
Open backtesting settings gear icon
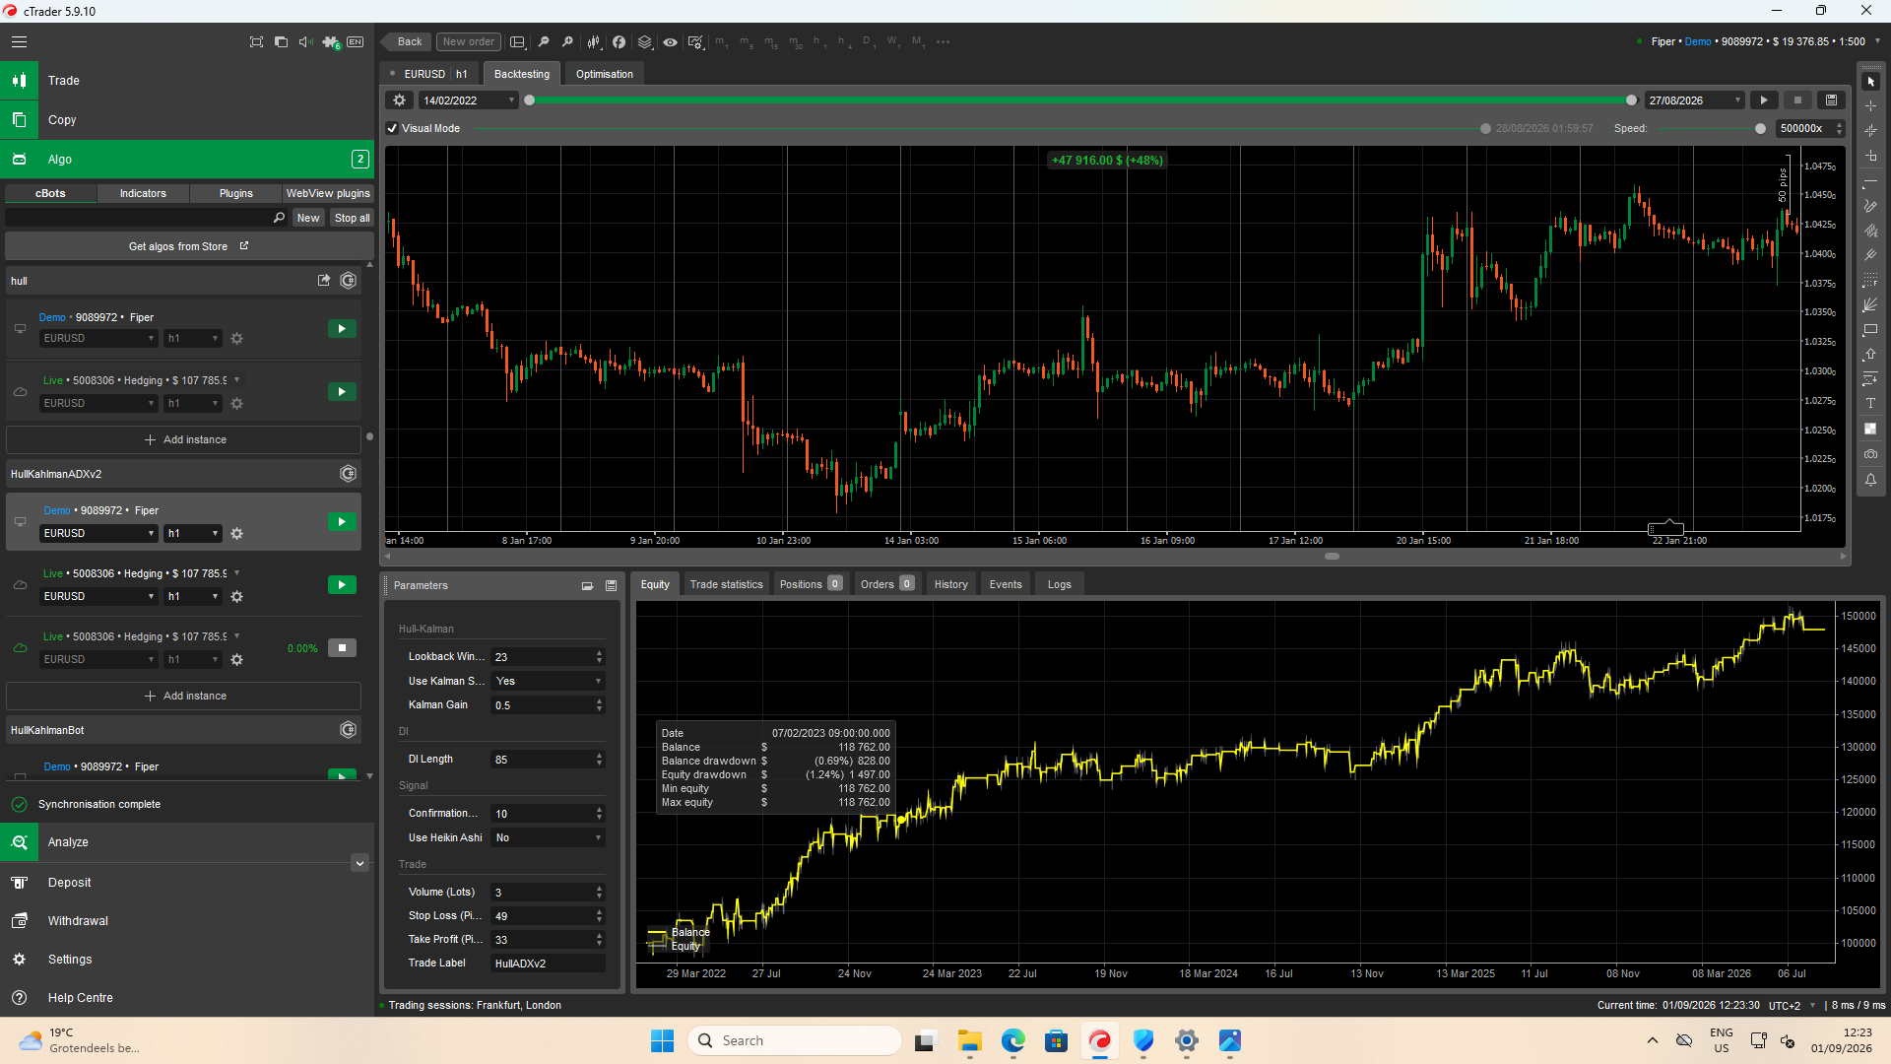[x=399, y=100]
